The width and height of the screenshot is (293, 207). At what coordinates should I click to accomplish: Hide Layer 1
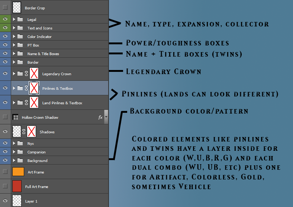[5, 201]
